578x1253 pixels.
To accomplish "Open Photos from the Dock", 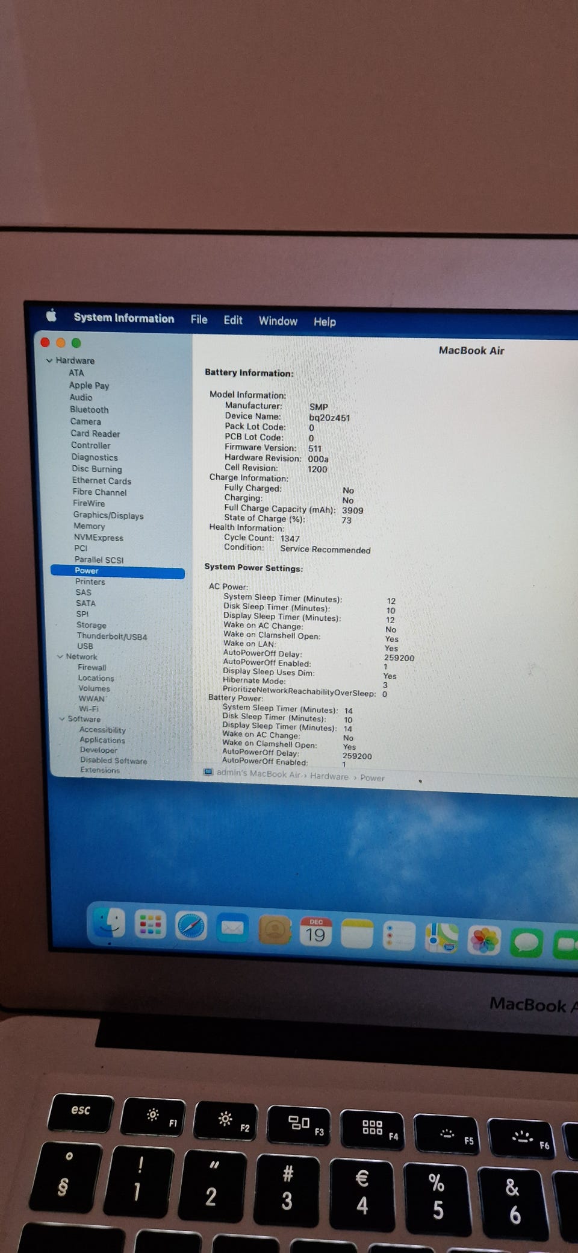I will (x=484, y=941).
